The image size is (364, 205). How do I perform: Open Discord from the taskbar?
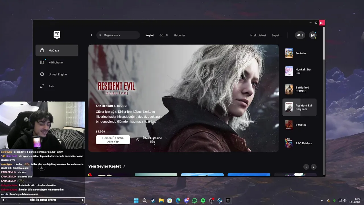click(x=186, y=200)
